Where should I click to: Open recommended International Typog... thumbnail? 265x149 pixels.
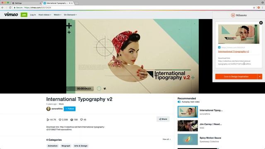(188, 112)
